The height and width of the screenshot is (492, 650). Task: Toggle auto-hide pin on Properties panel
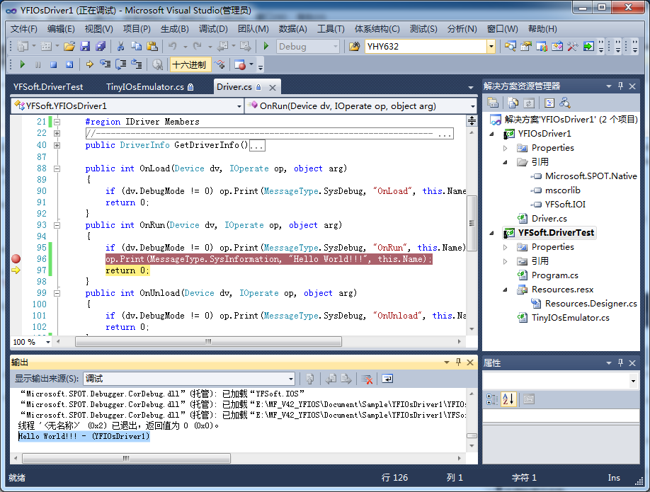tap(620, 362)
